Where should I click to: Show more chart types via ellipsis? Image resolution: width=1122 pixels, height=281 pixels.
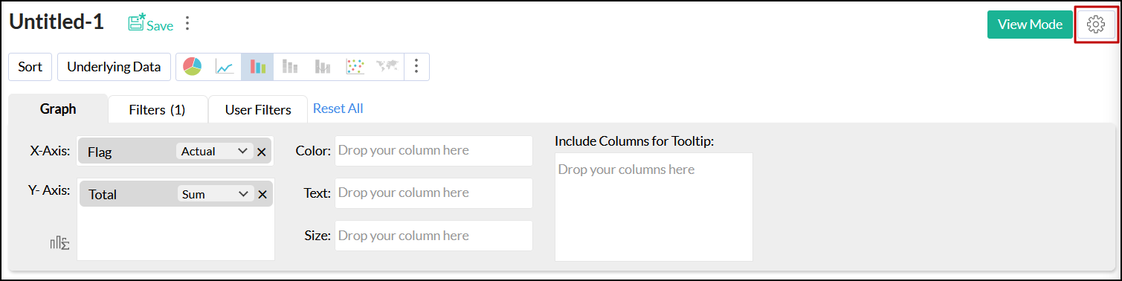(x=416, y=67)
